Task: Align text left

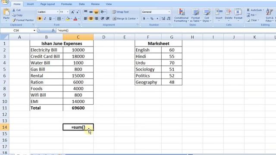Action: click(85, 19)
